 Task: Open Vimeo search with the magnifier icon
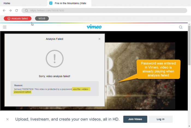pyautogui.click(x=181, y=27)
